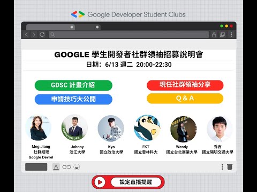The width and height of the screenshot is (257, 192).
Task: Click the red play icon
Action: 100,182
